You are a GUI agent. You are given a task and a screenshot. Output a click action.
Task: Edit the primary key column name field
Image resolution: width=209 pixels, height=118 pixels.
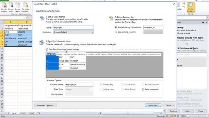[x=153, y=28]
